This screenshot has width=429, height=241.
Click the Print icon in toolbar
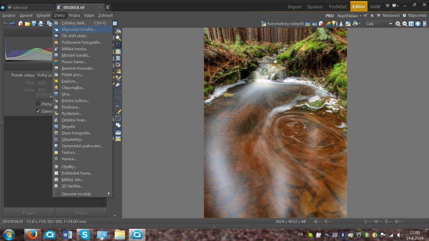tap(40, 24)
